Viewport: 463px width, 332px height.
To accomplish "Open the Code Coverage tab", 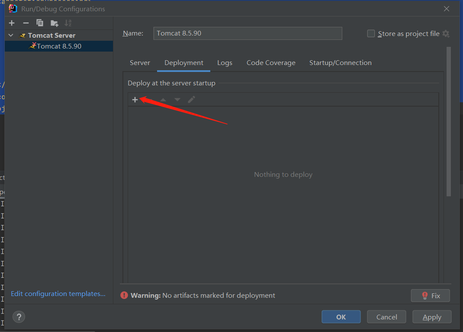I will [x=271, y=63].
